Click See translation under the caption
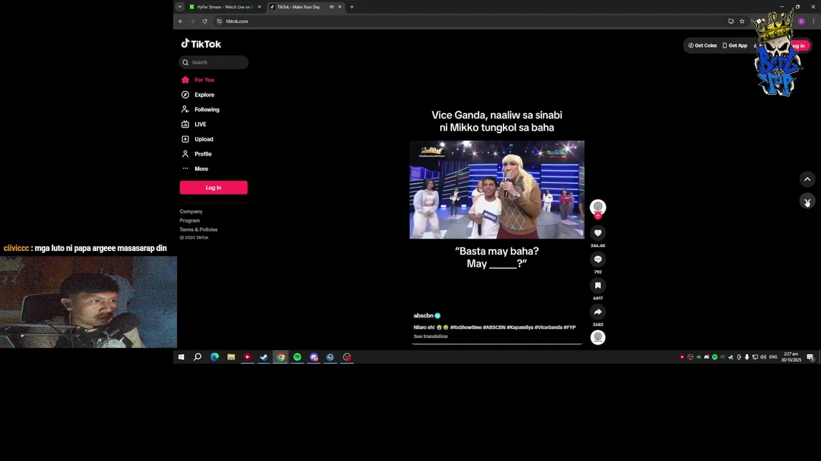 tap(430, 336)
